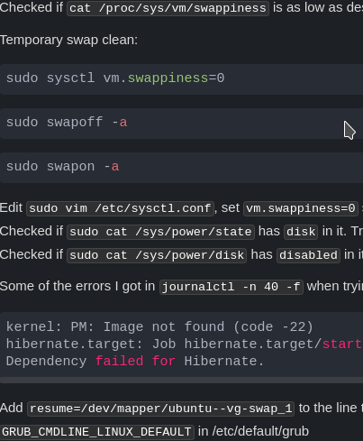Click the inline code 'vm.swappiness=0'
Image resolution: width=363 pixels, height=441 pixels.
coord(301,208)
